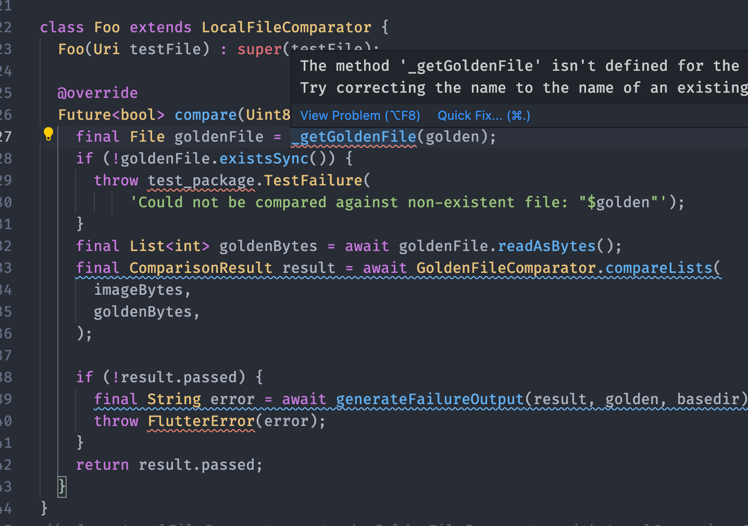Click the TestFailure class reference
Screen dimensions: 748x526
pos(313,181)
